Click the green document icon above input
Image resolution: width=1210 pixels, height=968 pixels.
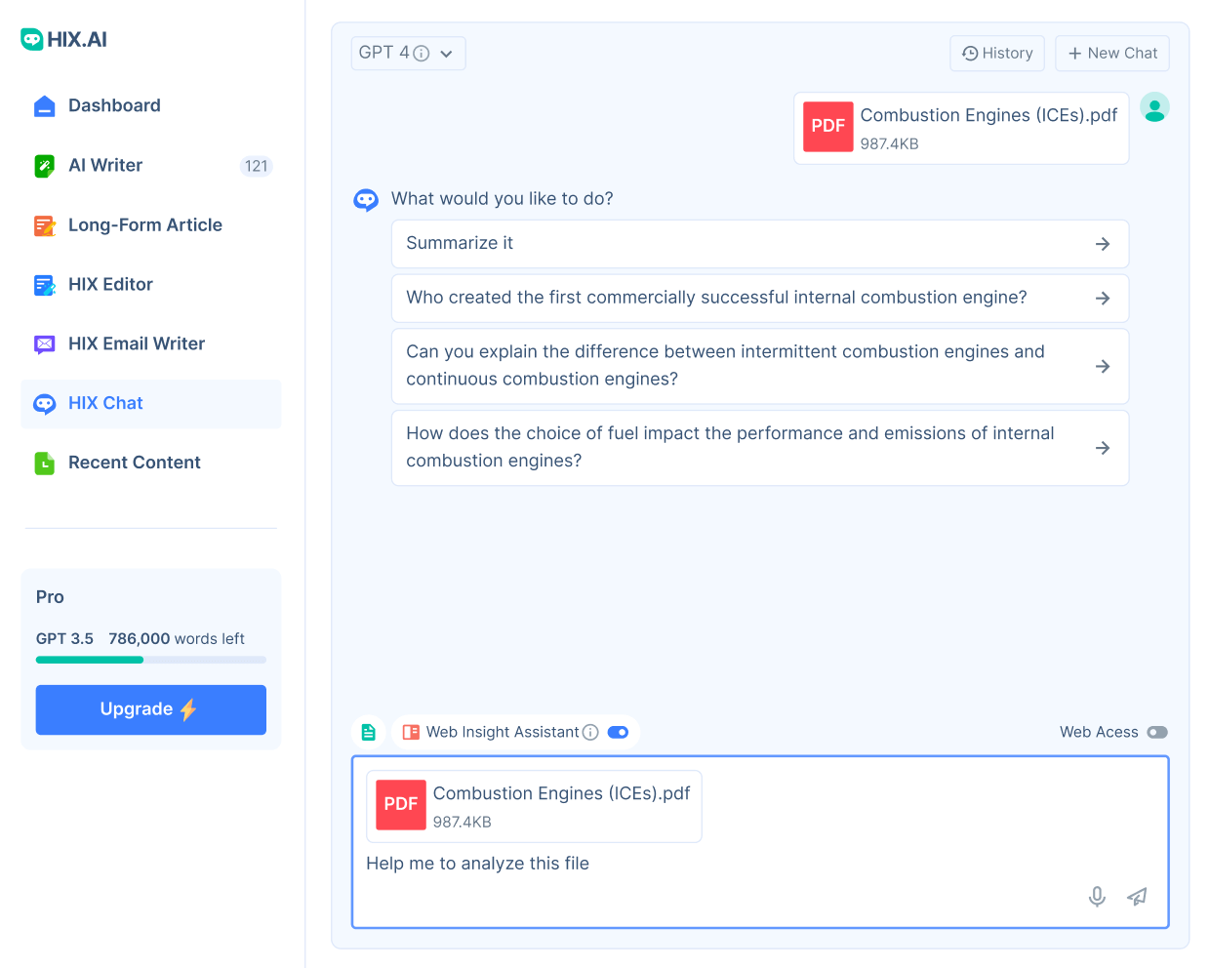pos(369,732)
